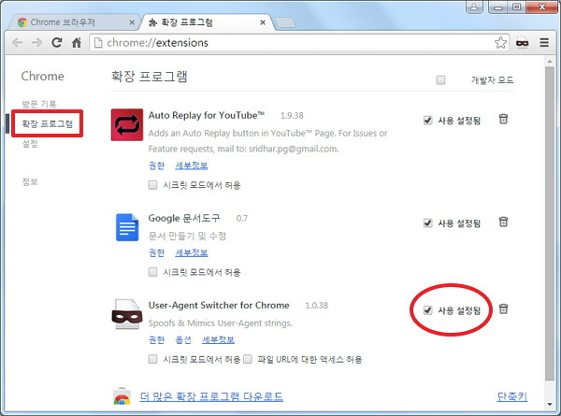This screenshot has height=416, width=561.
Task: Open User-Agent Switcher toolbar mask icon
Action: point(523,43)
